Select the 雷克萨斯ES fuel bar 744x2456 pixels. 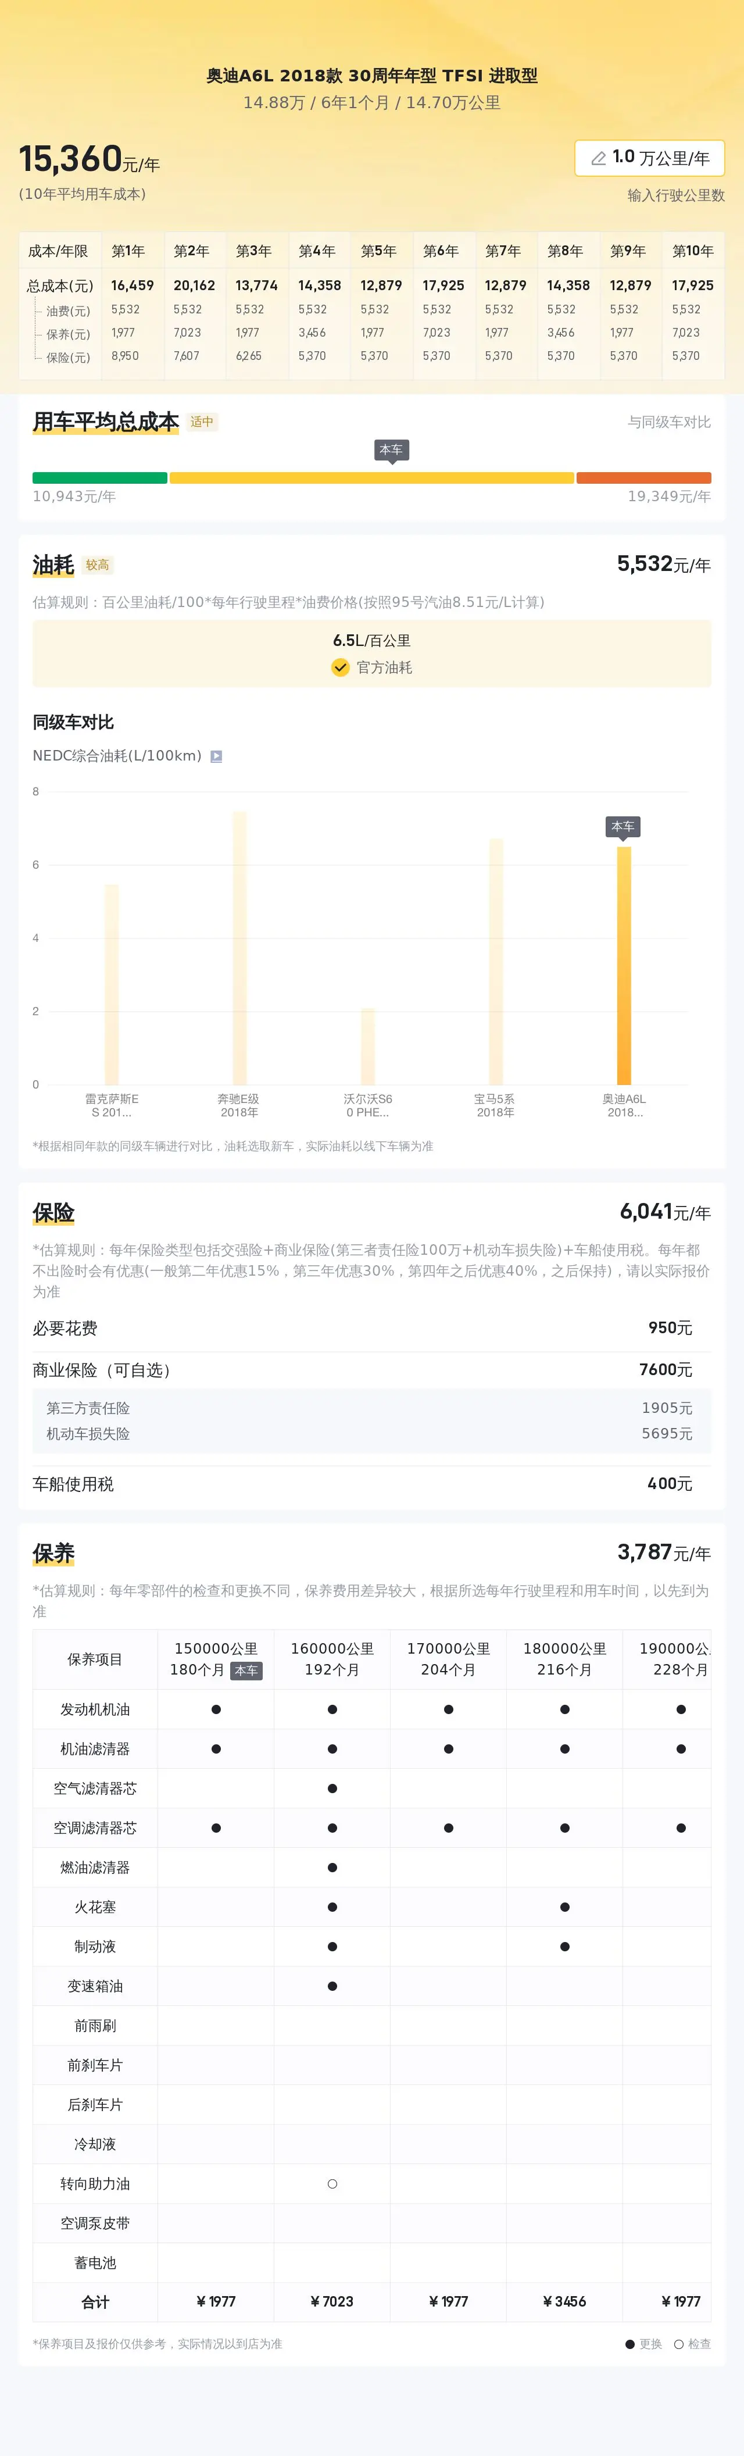112,984
